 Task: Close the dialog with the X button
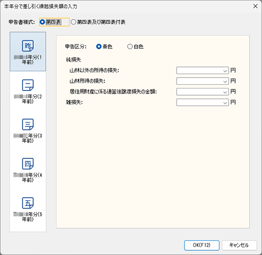coord(255,6)
